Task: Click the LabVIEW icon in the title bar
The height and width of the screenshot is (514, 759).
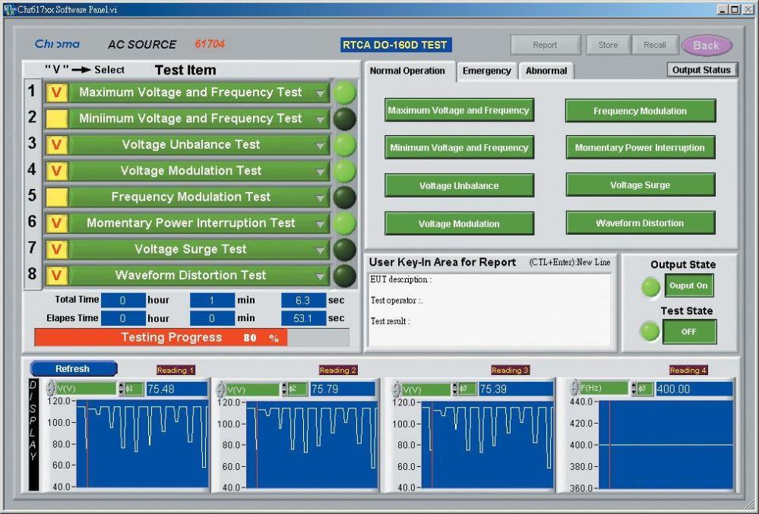Action: pyautogui.click(x=9, y=9)
